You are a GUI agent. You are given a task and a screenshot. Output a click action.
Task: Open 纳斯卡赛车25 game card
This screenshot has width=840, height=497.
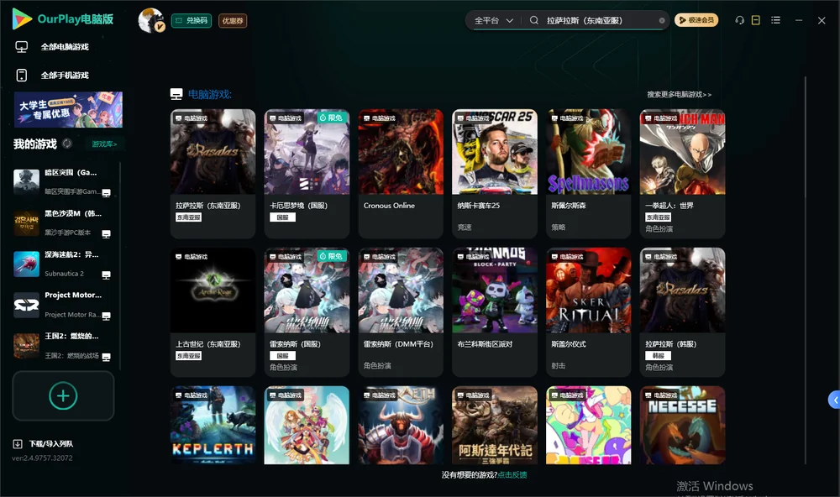(495, 174)
